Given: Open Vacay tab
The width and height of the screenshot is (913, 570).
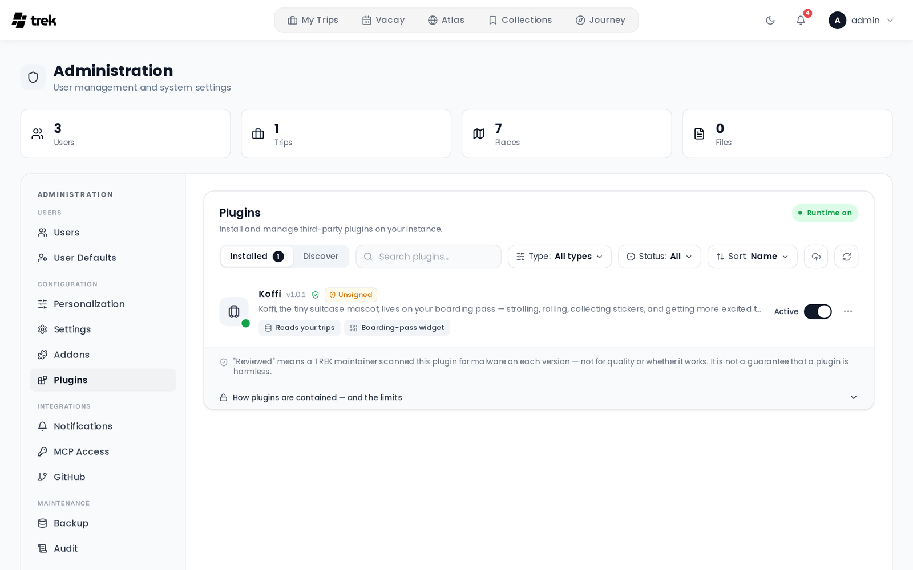Looking at the screenshot, I should click(383, 20).
